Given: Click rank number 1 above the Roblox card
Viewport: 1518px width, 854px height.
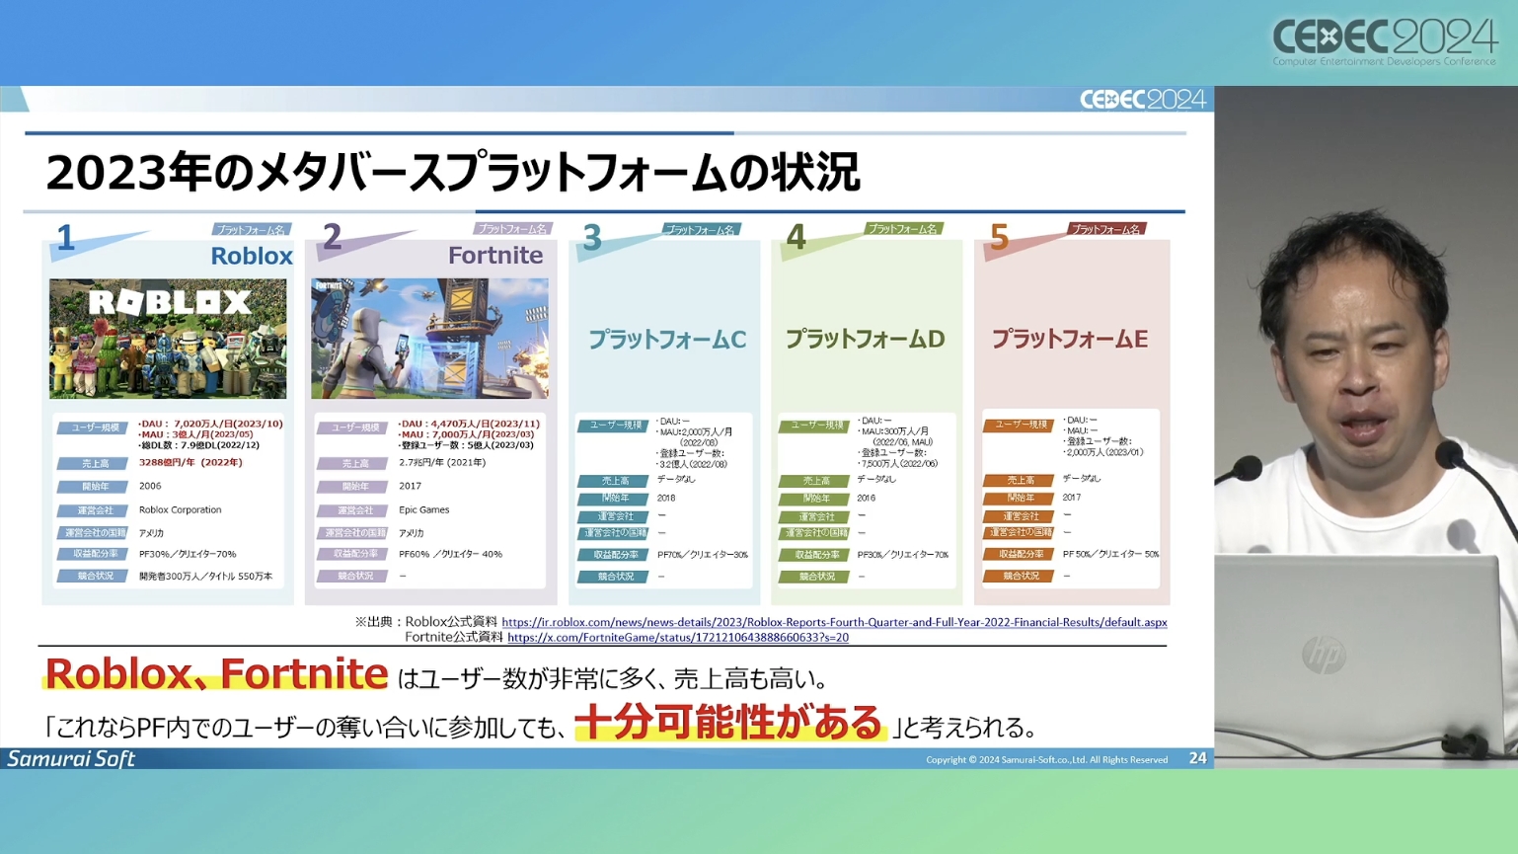Looking at the screenshot, I should (65, 238).
